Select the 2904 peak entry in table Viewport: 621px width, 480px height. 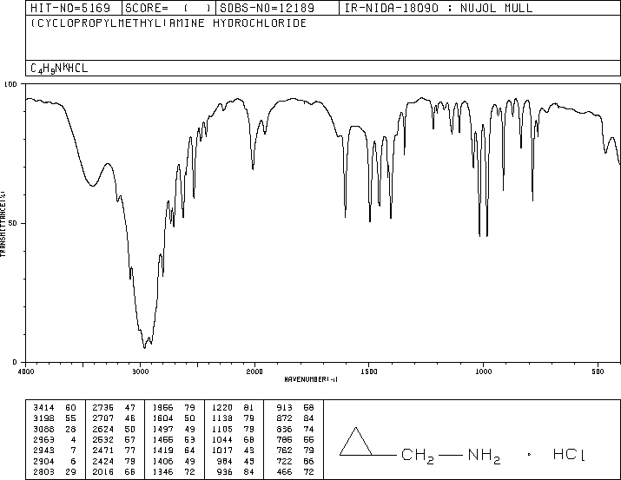(55, 462)
